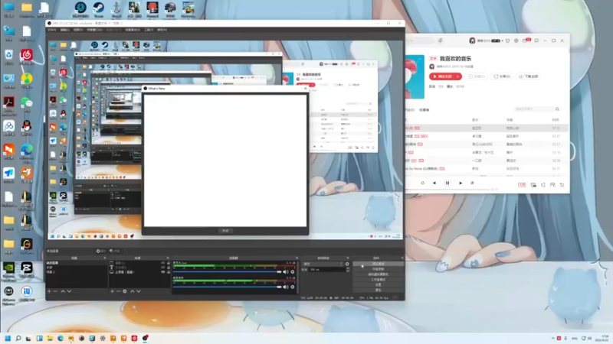
Task: Click the red play-all button in music player
Action: click(445, 76)
